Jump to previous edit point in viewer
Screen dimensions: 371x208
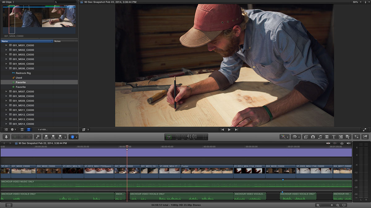(222, 130)
